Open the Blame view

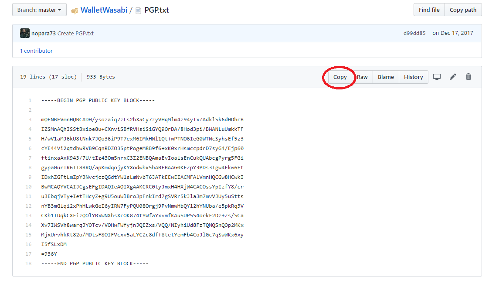pyautogui.click(x=386, y=77)
